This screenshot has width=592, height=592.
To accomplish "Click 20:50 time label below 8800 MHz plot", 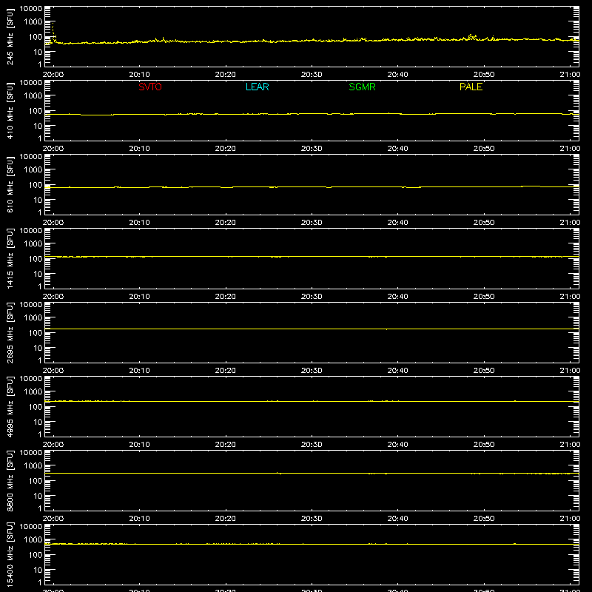I will point(484,519).
